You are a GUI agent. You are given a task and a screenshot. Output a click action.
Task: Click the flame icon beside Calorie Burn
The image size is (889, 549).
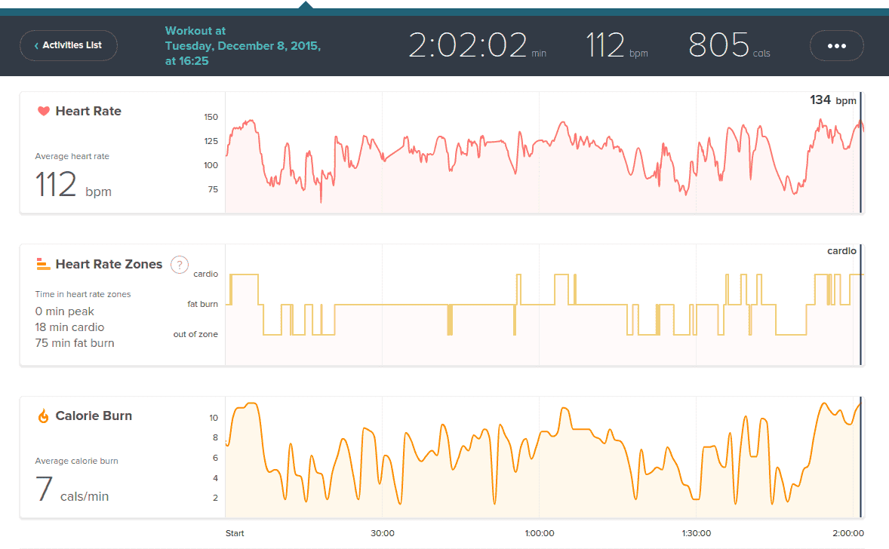click(x=43, y=416)
